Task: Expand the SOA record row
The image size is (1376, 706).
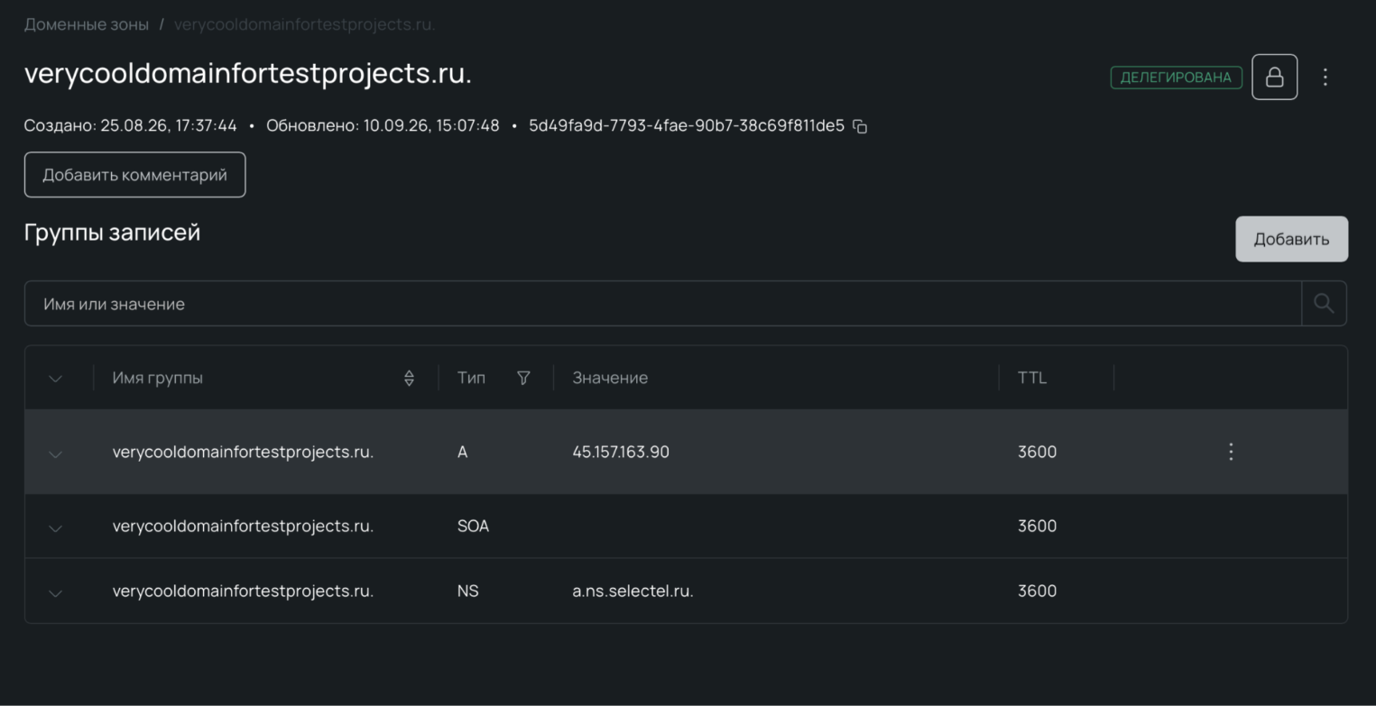Action: [55, 527]
